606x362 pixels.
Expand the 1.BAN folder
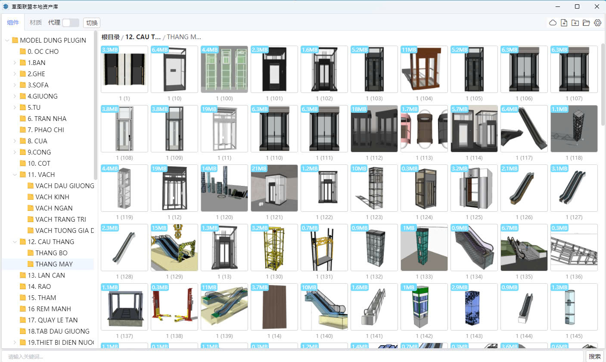click(x=15, y=62)
